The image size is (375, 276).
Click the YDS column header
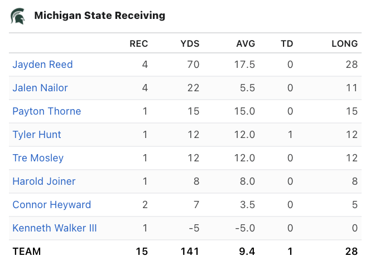click(190, 44)
